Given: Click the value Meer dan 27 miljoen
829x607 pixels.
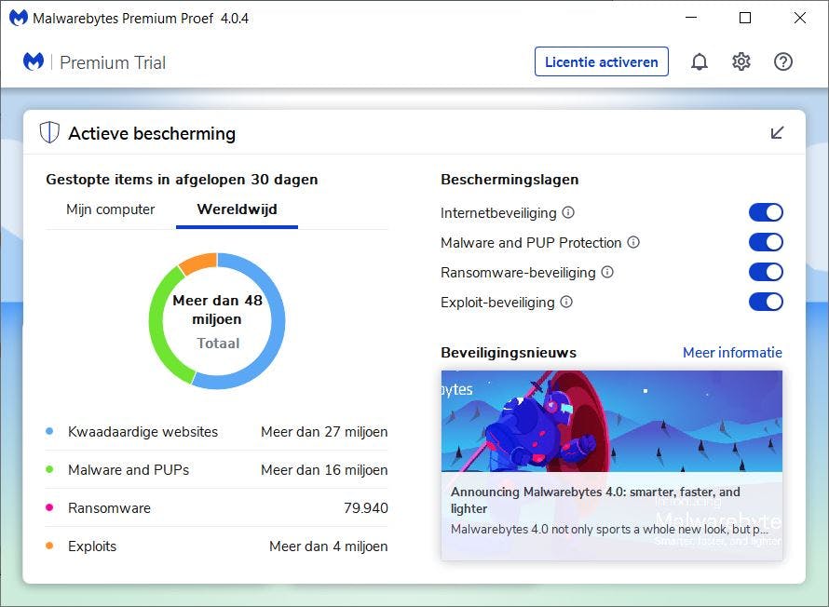Looking at the screenshot, I should 324,432.
